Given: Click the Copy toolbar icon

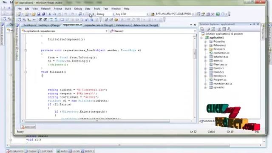Looking at the screenshot, I should click(x=54, y=14).
